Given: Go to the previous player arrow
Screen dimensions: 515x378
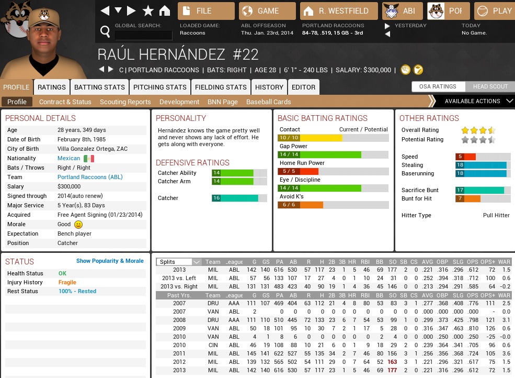Looking at the screenshot, I should coord(102,70).
